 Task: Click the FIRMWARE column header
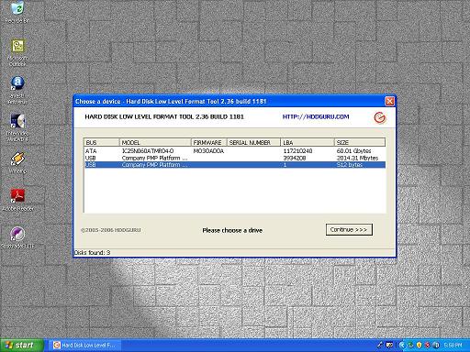pos(209,142)
